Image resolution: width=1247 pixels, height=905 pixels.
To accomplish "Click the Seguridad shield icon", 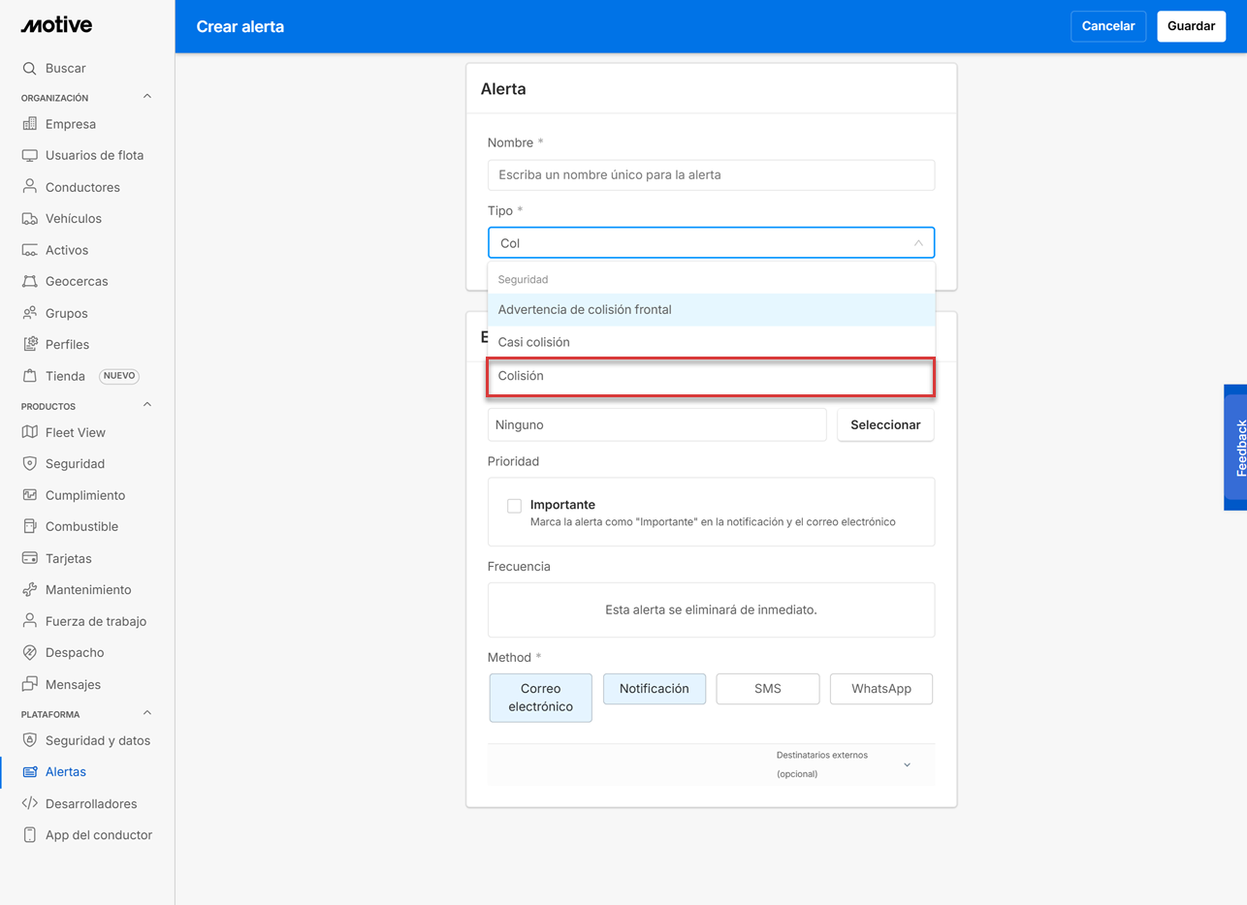I will (x=29, y=464).
